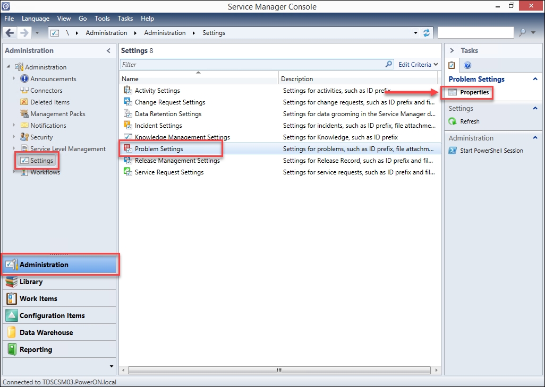
Task: Click the search box at top right
Action: [x=475, y=32]
